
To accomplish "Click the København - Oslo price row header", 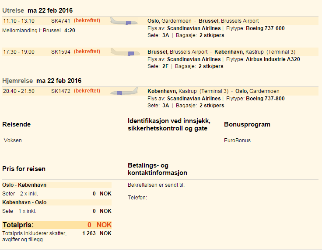I will pos(24,202).
